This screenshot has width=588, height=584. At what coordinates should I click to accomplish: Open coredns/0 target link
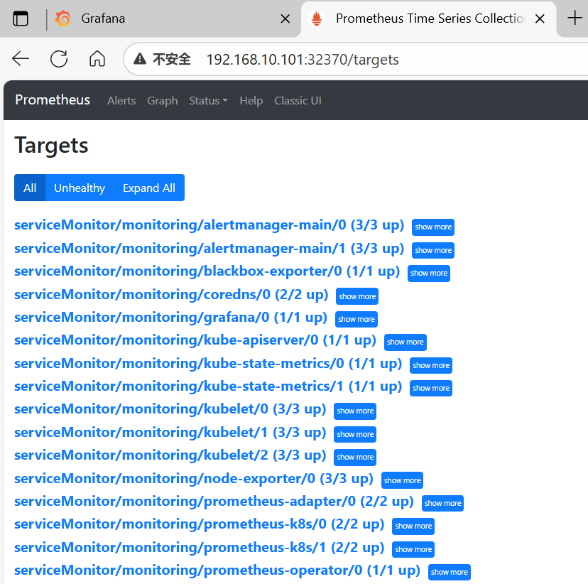coord(171,294)
